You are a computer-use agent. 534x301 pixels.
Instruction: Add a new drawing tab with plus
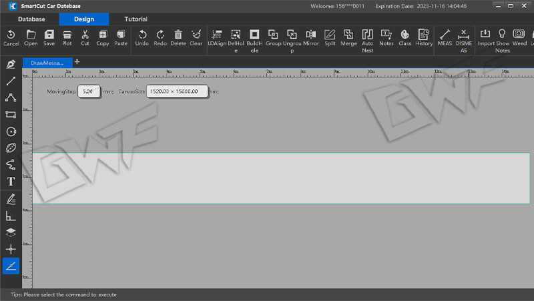(x=77, y=62)
